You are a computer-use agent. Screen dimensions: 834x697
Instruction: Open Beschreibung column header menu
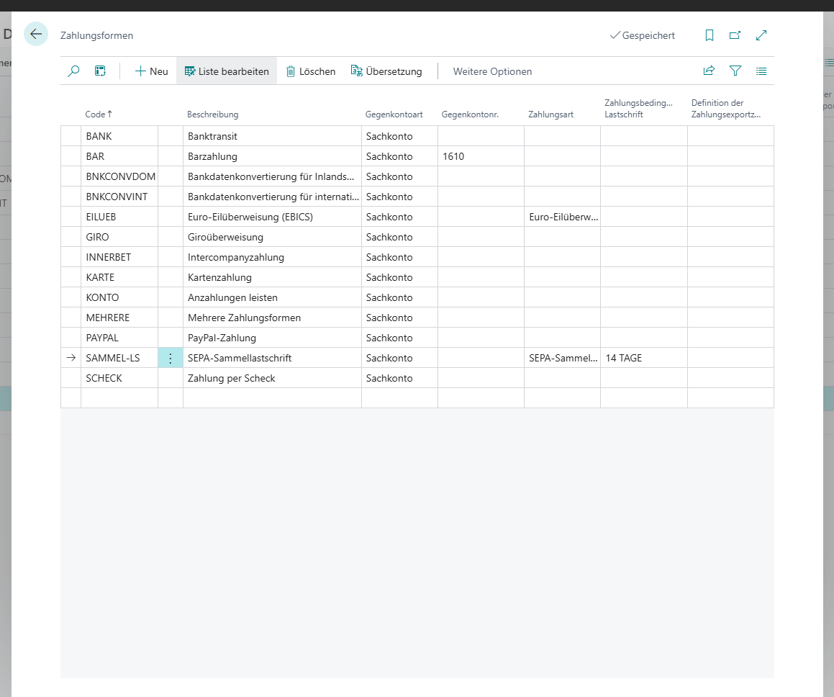[213, 114]
